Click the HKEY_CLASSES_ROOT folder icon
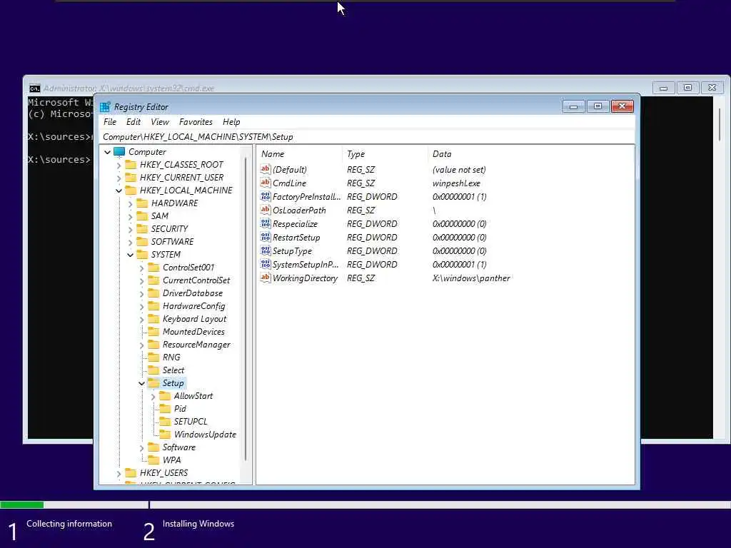The image size is (731, 548). [131, 165]
